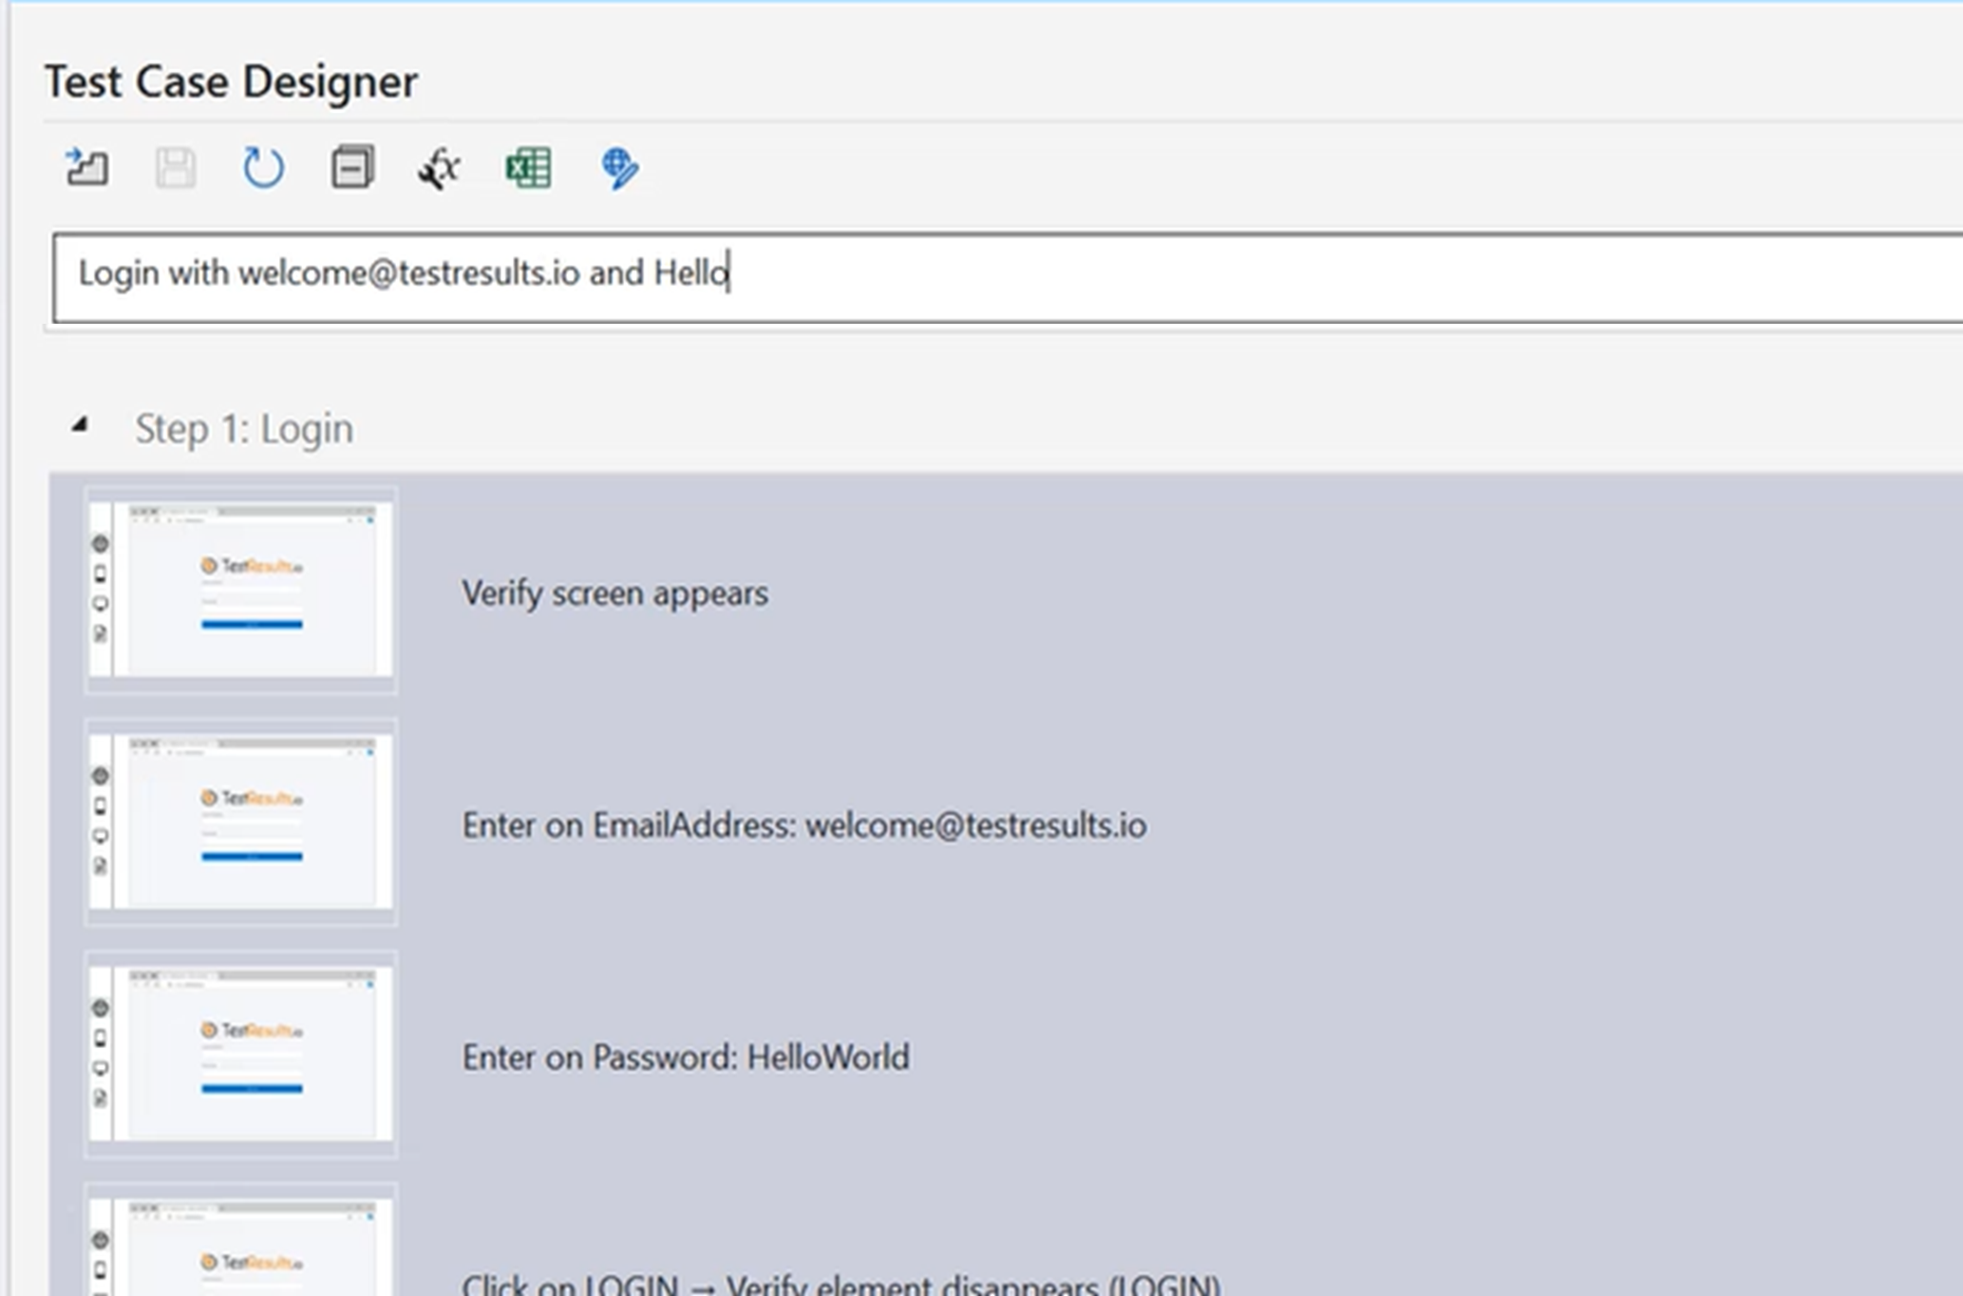Collapse Step 1 using its triangle arrow

click(81, 425)
